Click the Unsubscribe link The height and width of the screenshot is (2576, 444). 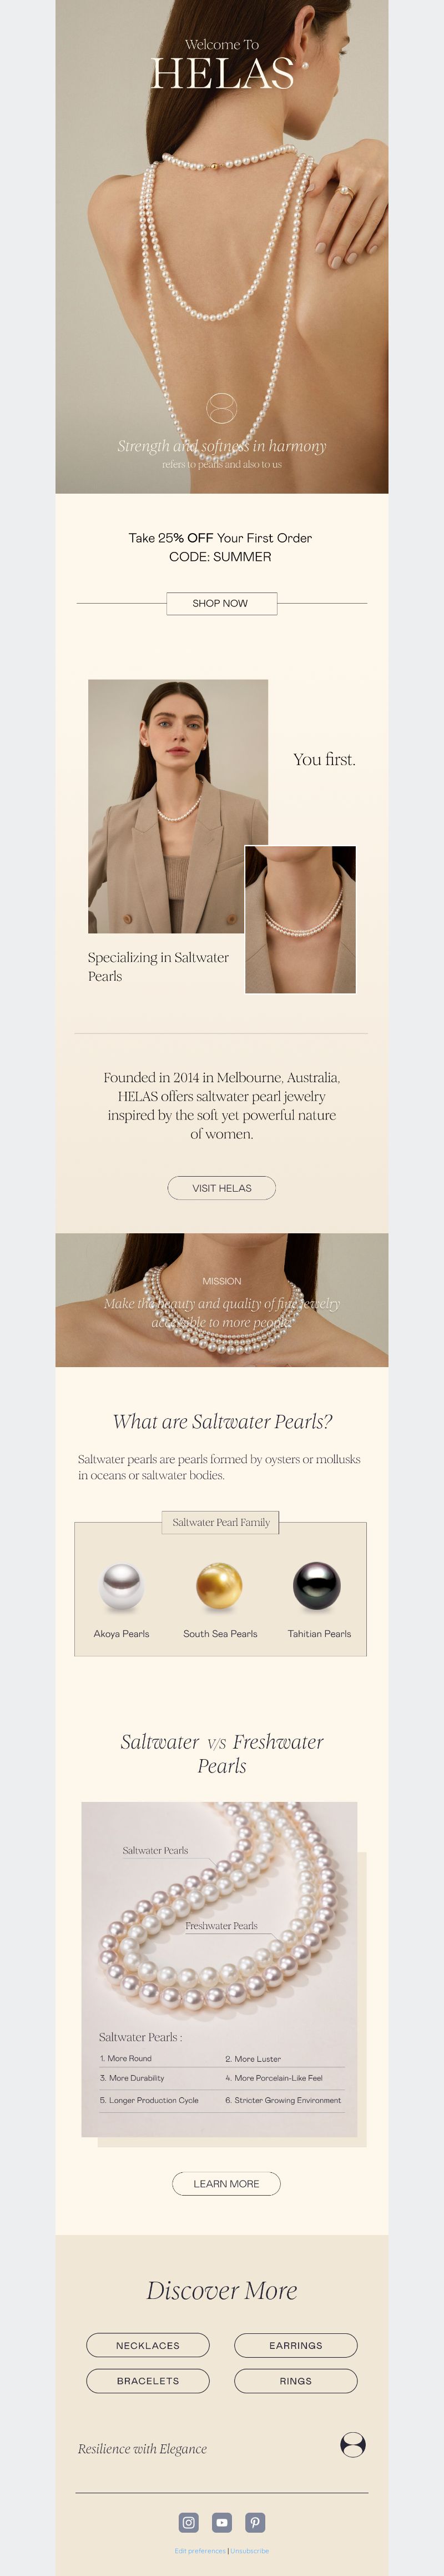250,2551
